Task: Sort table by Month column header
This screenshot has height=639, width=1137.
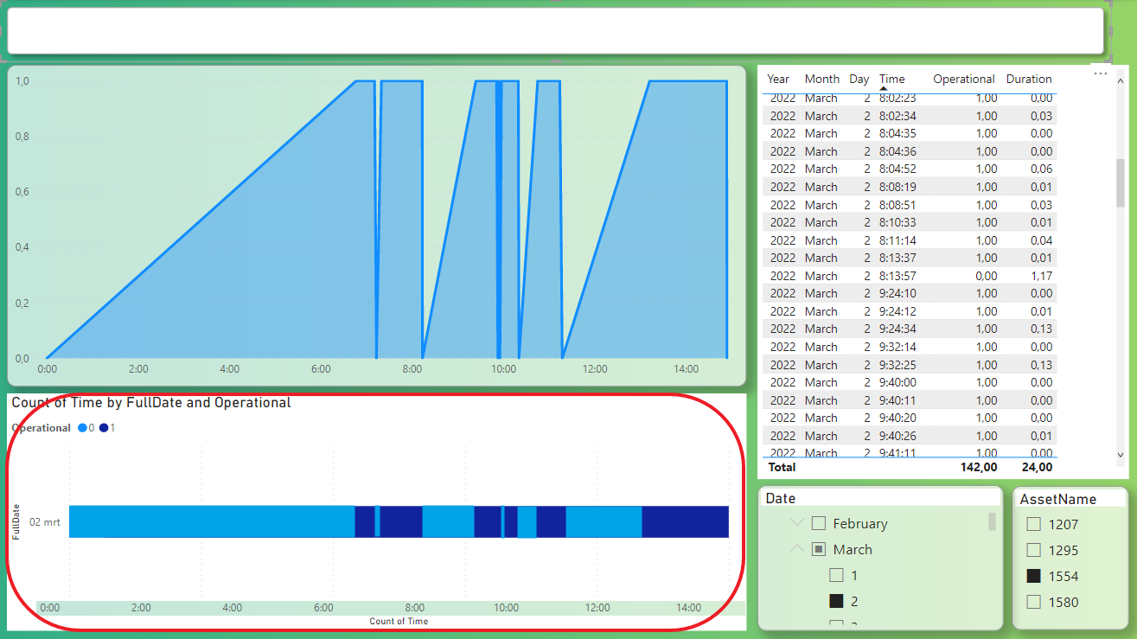Action: [822, 79]
